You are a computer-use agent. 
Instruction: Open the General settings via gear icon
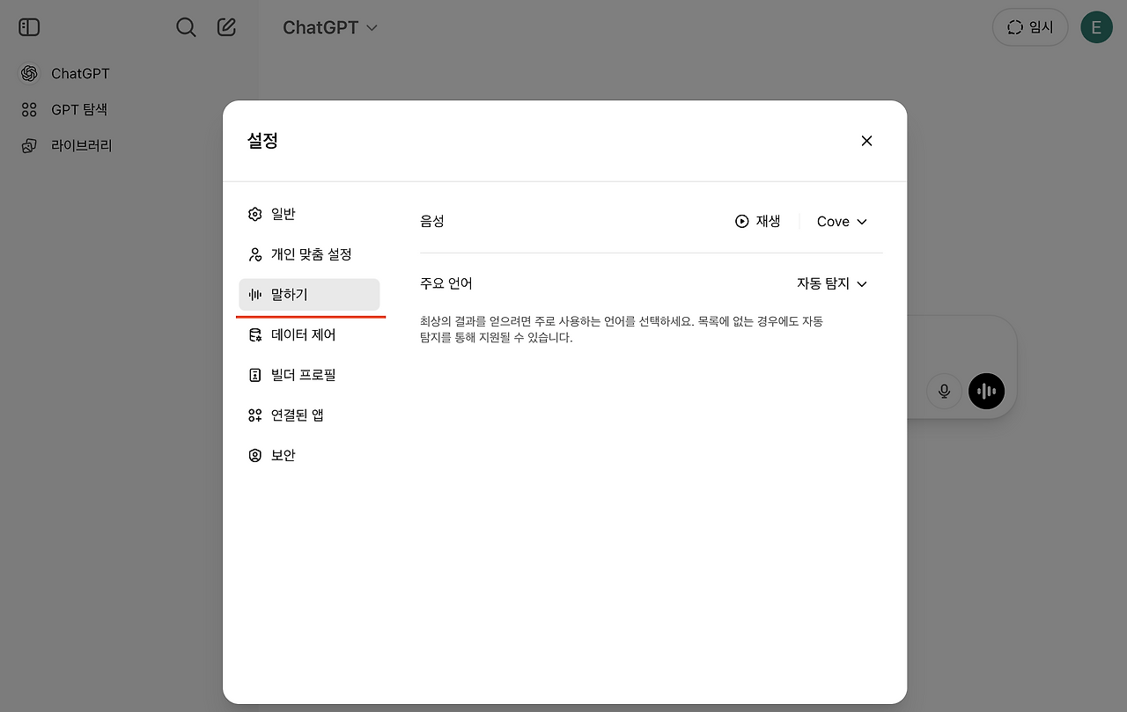(254, 213)
